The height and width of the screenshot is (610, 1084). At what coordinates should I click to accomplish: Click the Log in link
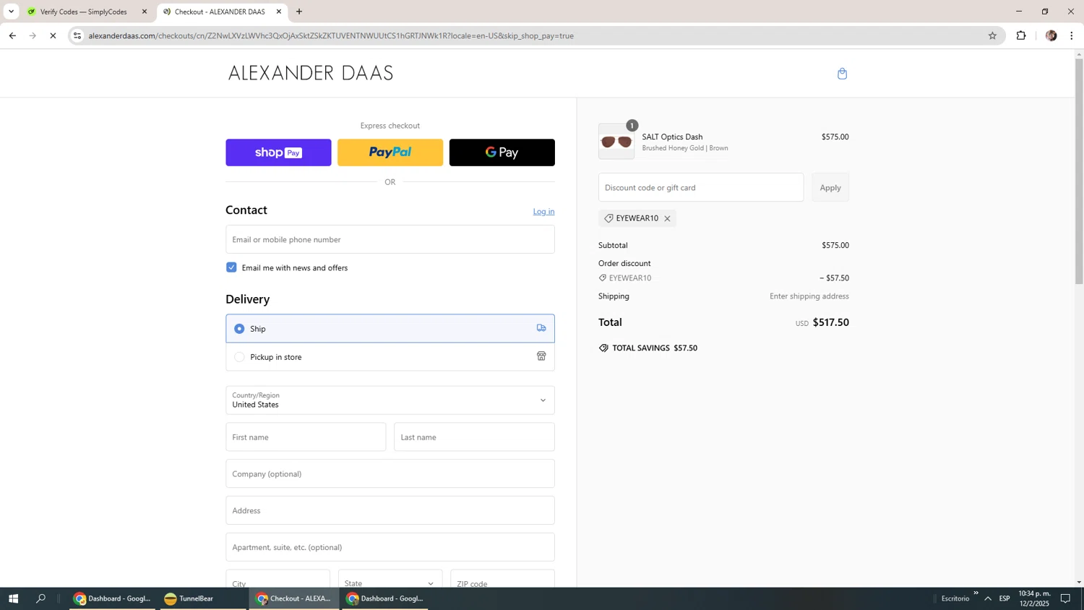coord(543,212)
